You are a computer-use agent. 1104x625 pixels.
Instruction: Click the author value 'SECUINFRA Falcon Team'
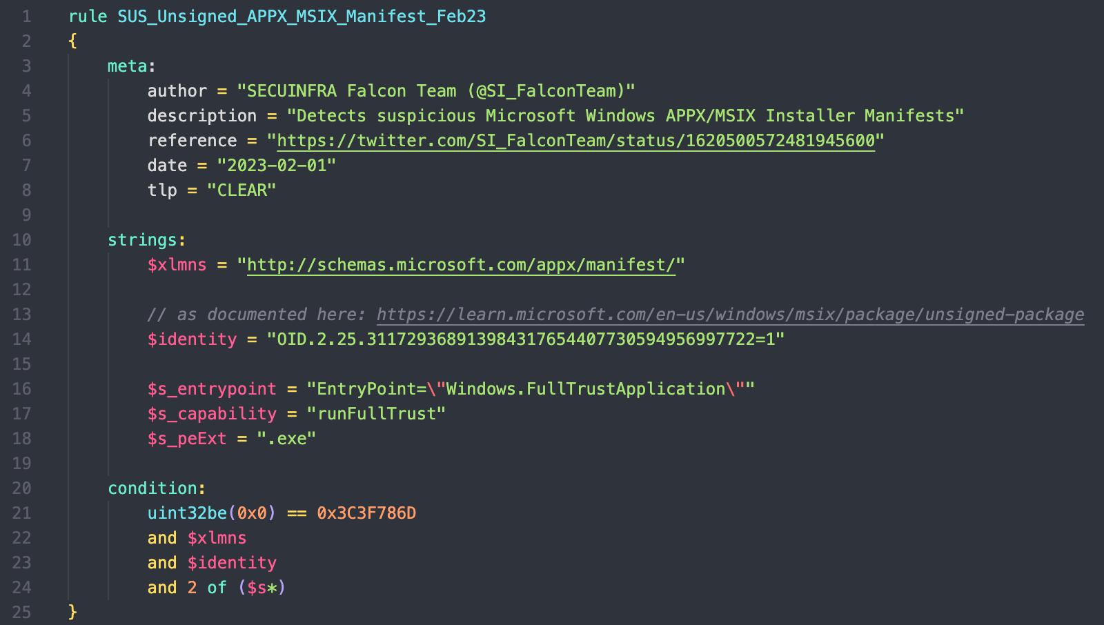[x=352, y=91]
